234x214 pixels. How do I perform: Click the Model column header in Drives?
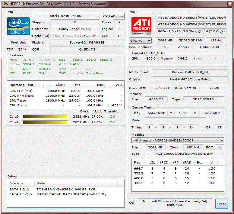pyautogui.click(x=76, y=183)
